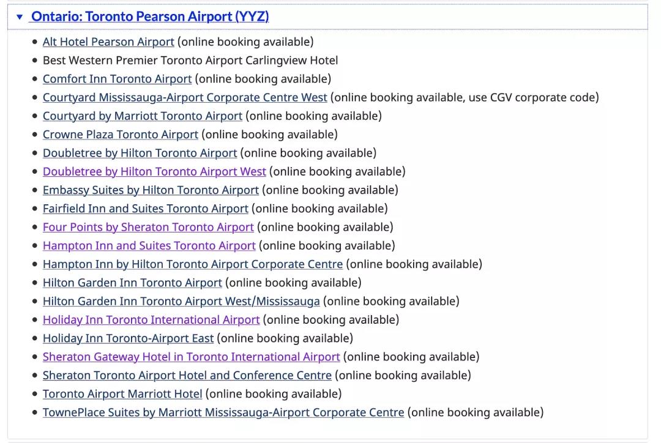This screenshot has width=661, height=443.
Task: Open Courtyard by Marriott Toronto Airport link
Action: pyautogui.click(x=143, y=116)
